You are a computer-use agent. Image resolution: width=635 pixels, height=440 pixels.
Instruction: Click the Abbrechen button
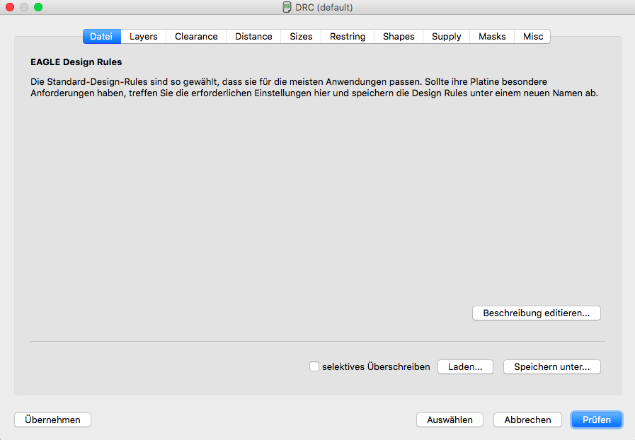527,419
